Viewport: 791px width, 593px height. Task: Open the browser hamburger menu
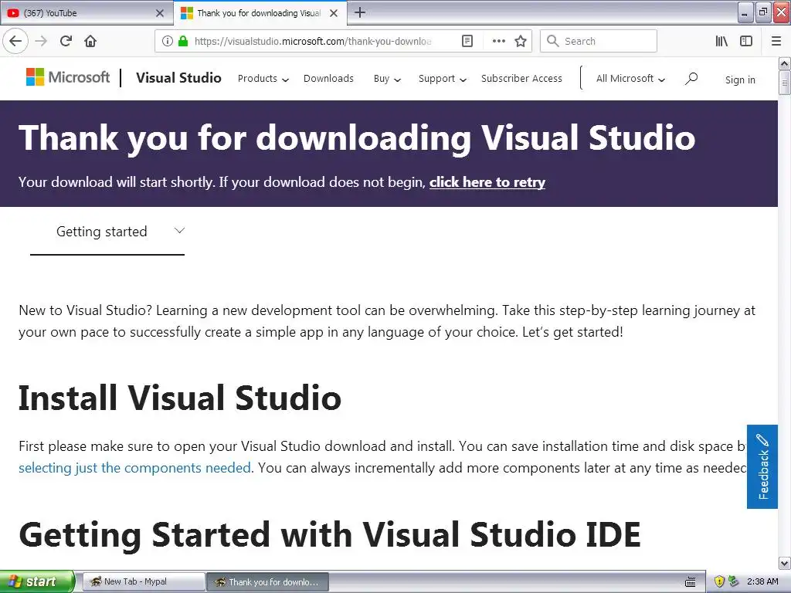tap(776, 41)
